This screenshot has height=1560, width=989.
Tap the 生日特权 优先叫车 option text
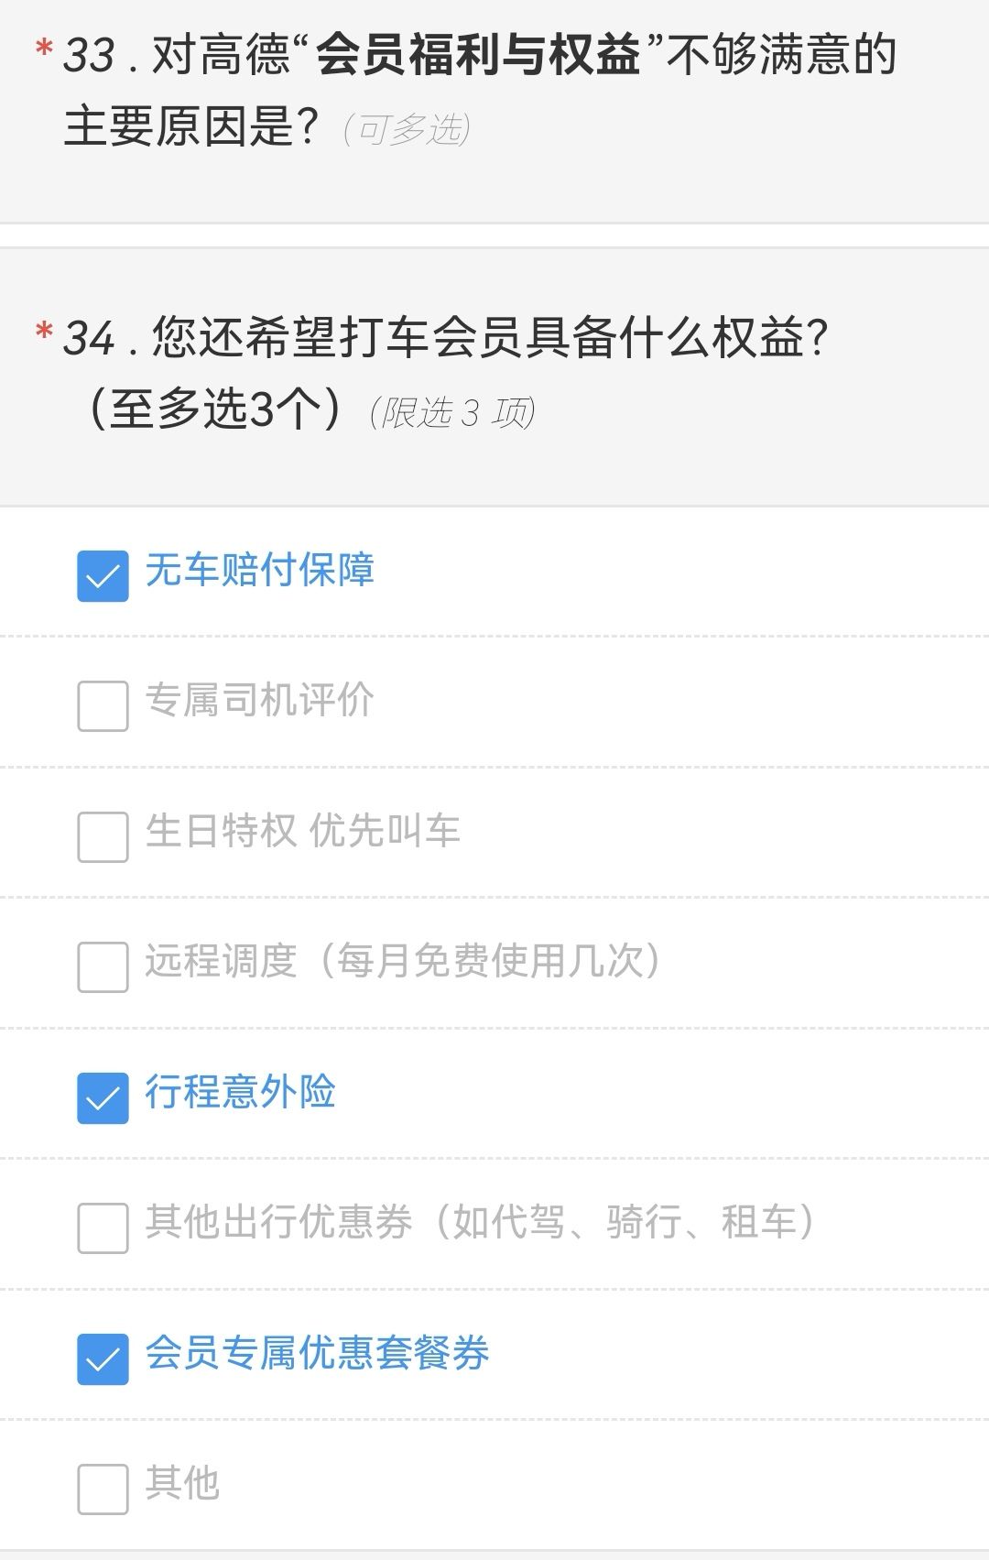(302, 831)
